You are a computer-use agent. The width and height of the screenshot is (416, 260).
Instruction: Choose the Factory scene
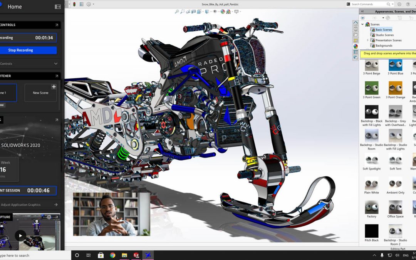(x=371, y=210)
